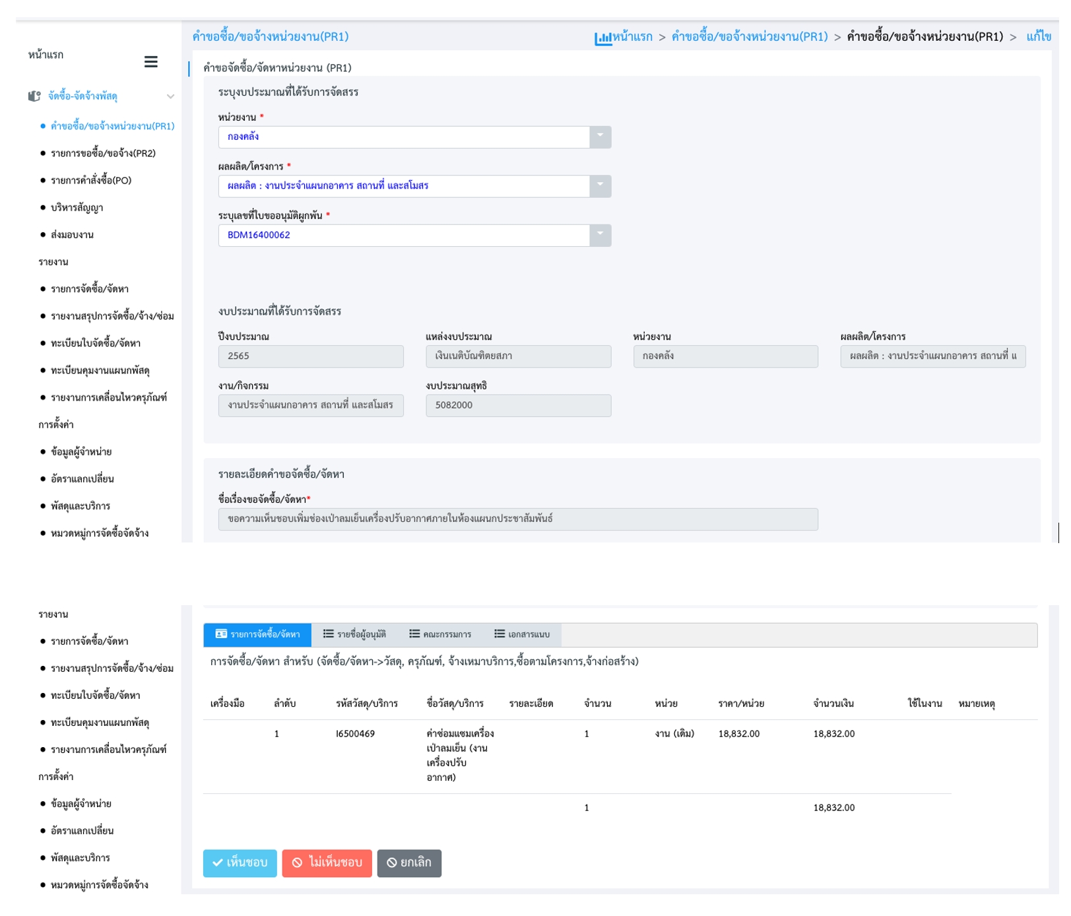This screenshot has height=916, width=1071.
Task: Click the list icon on รายชื่อผู้อนุมัติ tab
Action: [x=328, y=634]
